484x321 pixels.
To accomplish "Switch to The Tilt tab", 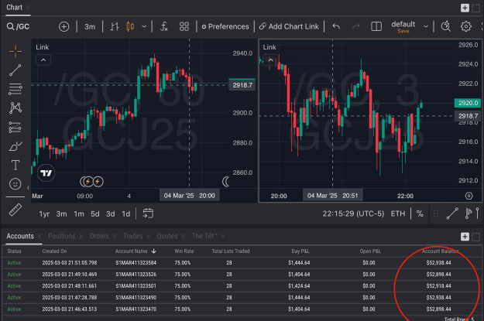I will click(204, 236).
